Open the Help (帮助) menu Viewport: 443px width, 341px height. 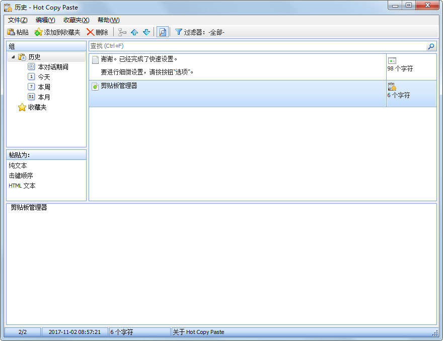pyautogui.click(x=108, y=20)
